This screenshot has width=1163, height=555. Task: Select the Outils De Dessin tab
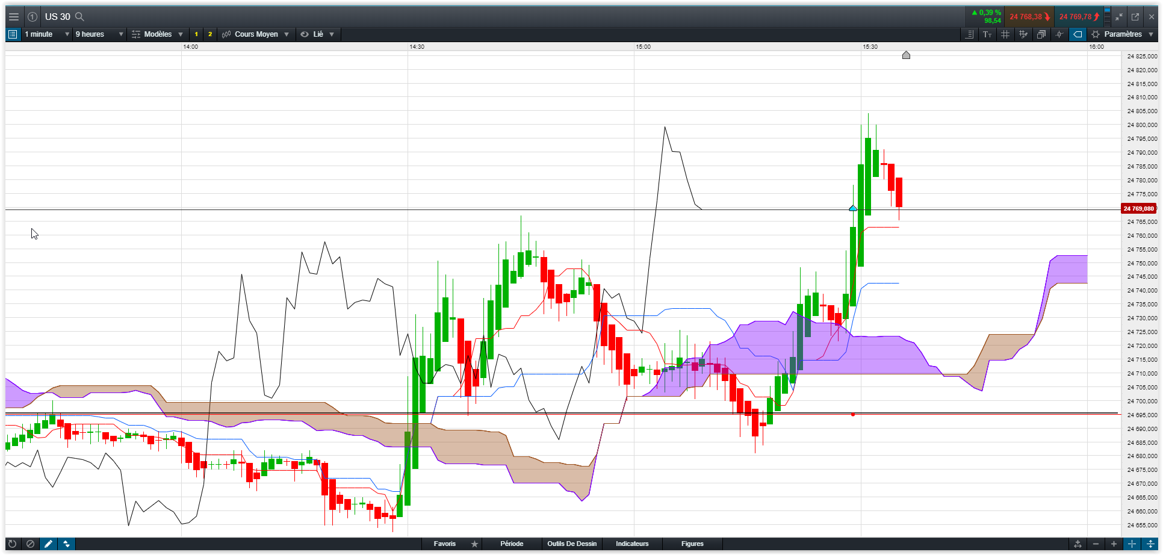click(572, 544)
